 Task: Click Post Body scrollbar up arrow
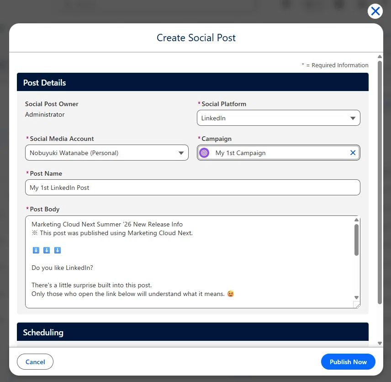pyautogui.click(x=356, y=220)
